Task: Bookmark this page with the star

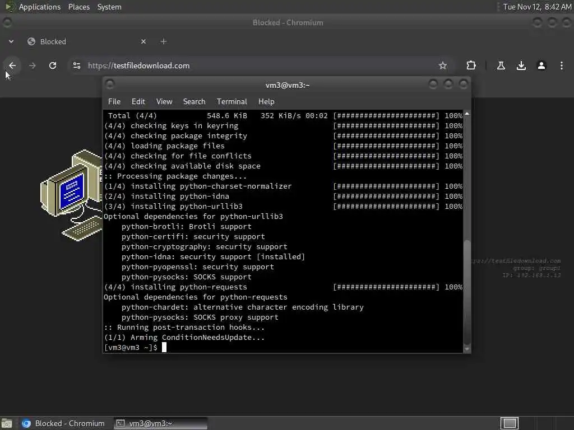Action: tap(443, 66)
